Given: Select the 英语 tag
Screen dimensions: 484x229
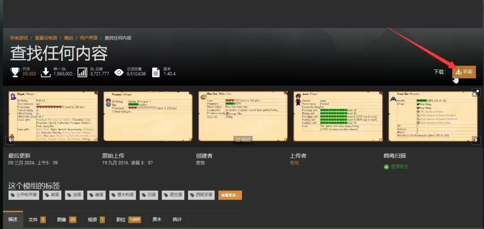Looking at the screenshot, I should coord(52,195).
